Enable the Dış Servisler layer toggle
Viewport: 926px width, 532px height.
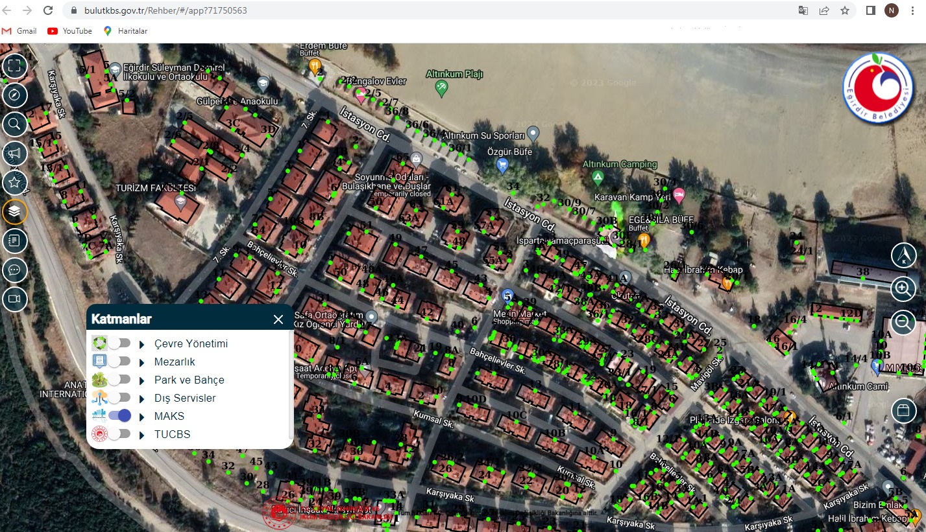119,398
